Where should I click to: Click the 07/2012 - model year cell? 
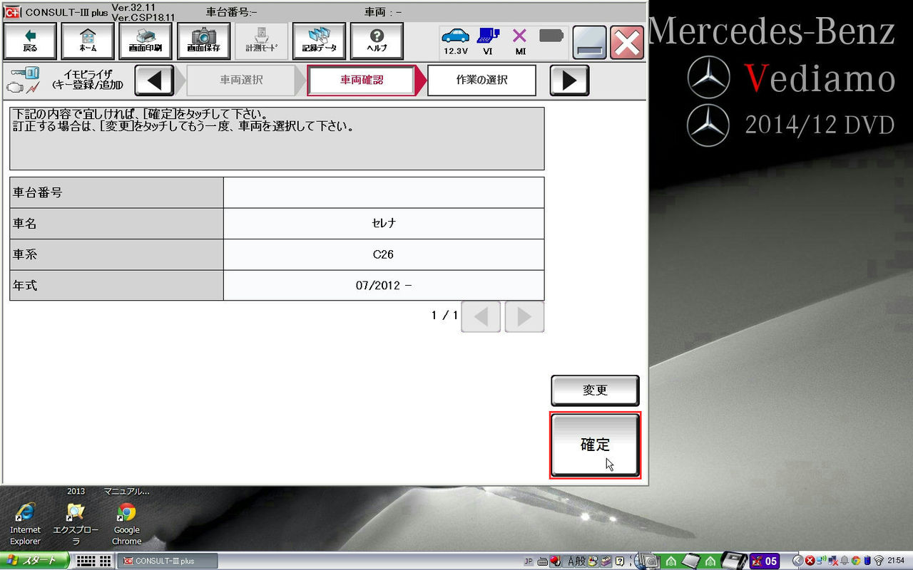384,285
